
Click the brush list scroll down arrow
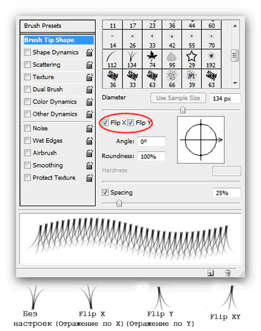(x=235, y=83)
